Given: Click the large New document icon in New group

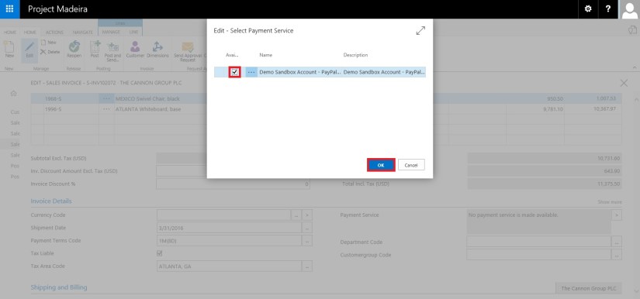Looking at the screenshot, I should tap(9, 48).
